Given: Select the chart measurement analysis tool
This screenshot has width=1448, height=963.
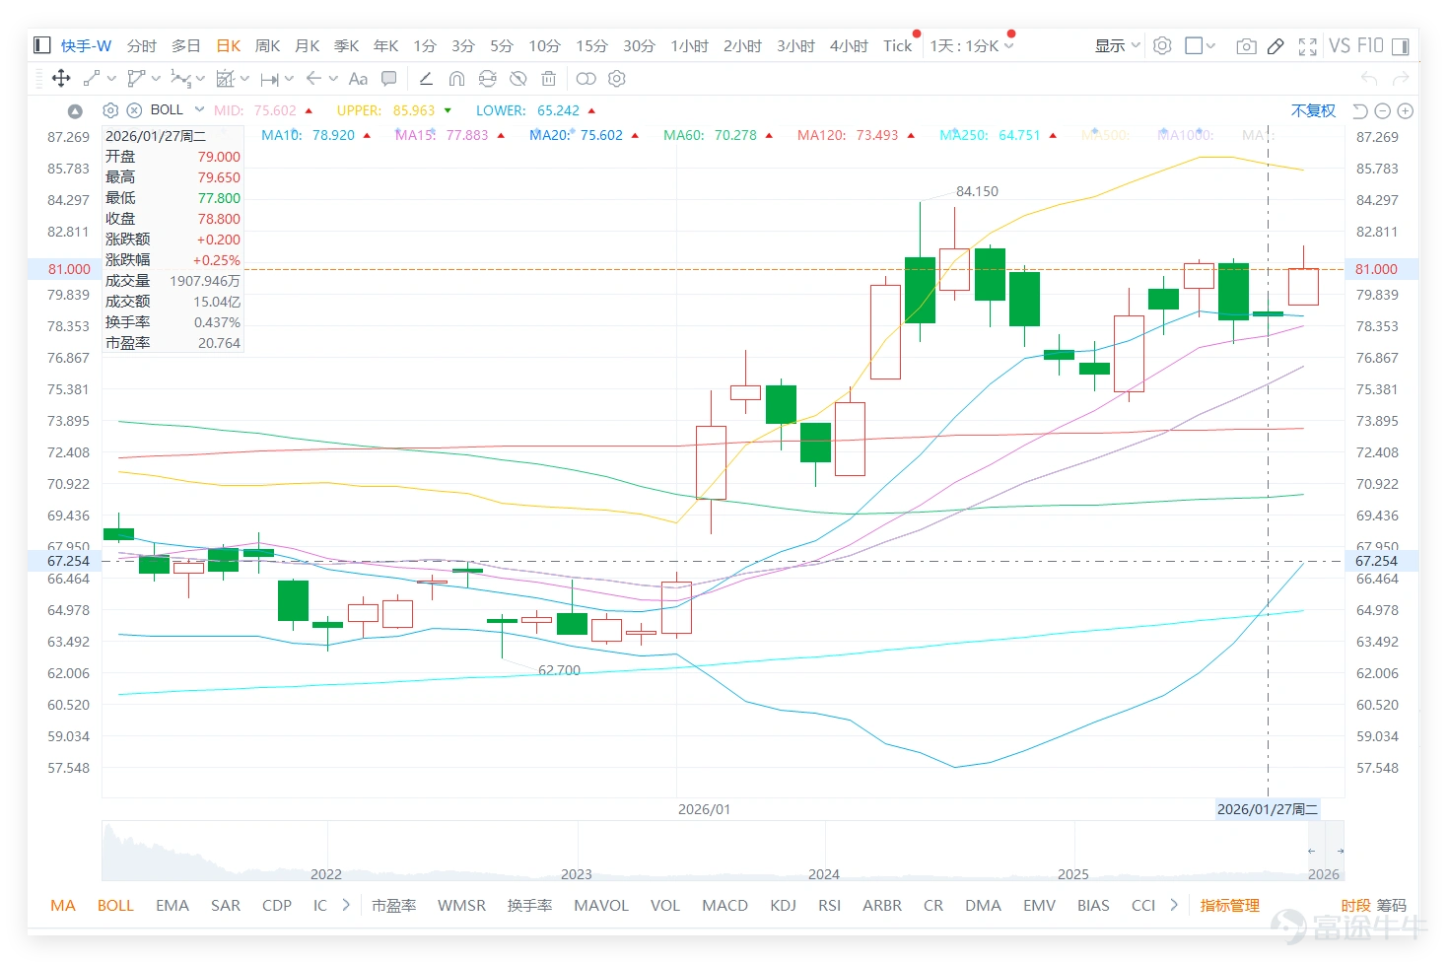Looking at the screenshot, I should tap(225, 78).
